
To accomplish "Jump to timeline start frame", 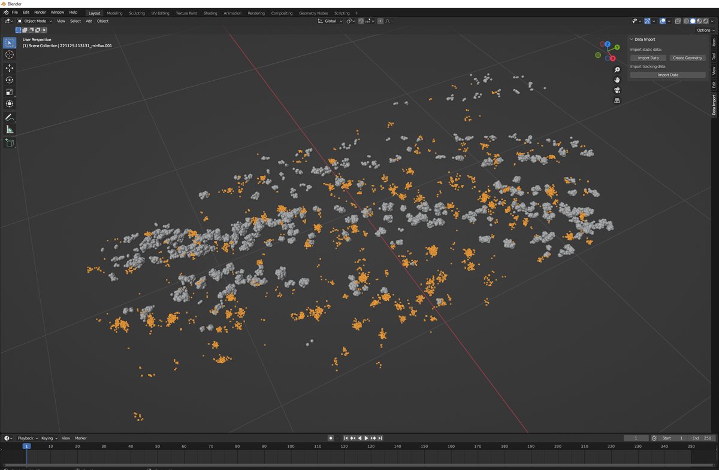I will point(346,438).
